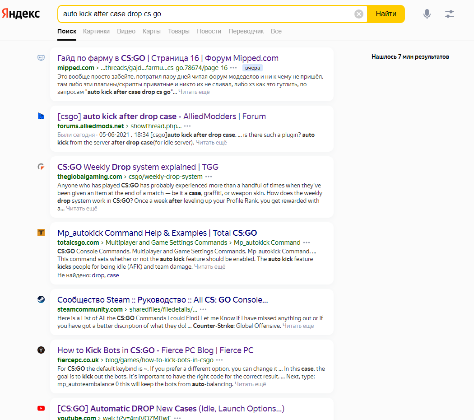This screenshot has width=474, height=420.
Task: Open options dots for youtube.com result
Action: tap(177, 418)
